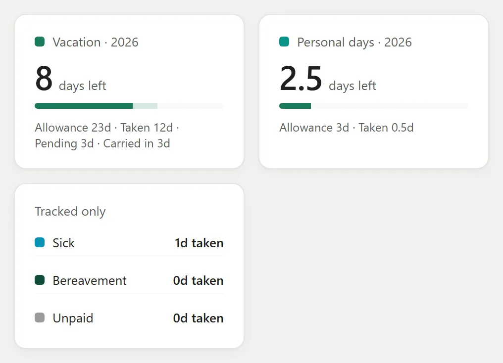The image size is (503, 363).
Task: Select the Sick row in Tracked only
Action: [129, 243]
